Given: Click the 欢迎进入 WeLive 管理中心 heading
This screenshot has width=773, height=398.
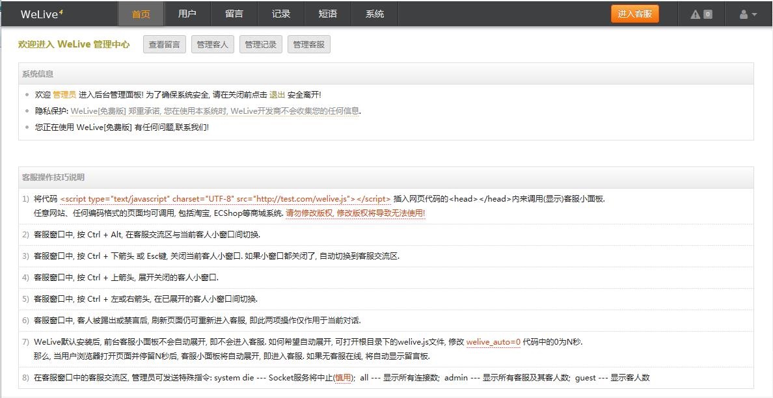Looking at the screenshot, I should click(x=74, y=44).
